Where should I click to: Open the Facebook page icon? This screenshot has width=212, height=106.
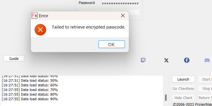pyautogui.click(x=187, y=60)
